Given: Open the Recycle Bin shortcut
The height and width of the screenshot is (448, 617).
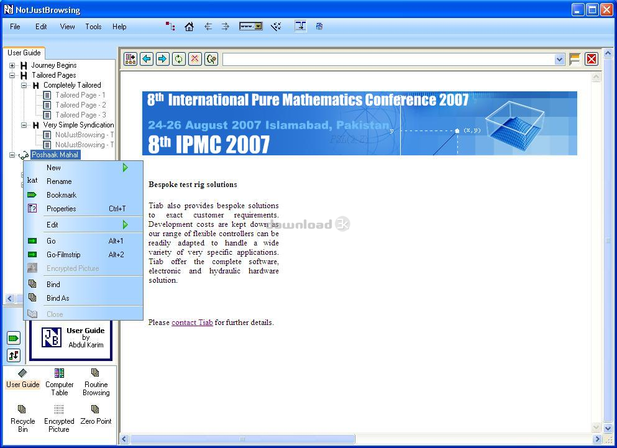Looking at the screenshot, I should coord(22,419).
